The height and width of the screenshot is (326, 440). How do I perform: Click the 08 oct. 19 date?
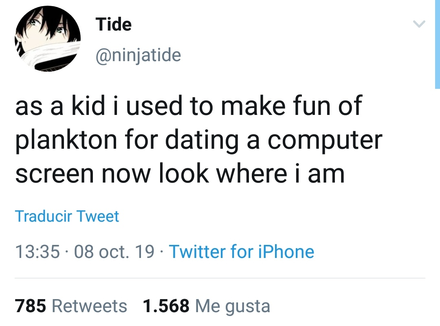coord(114,251)
